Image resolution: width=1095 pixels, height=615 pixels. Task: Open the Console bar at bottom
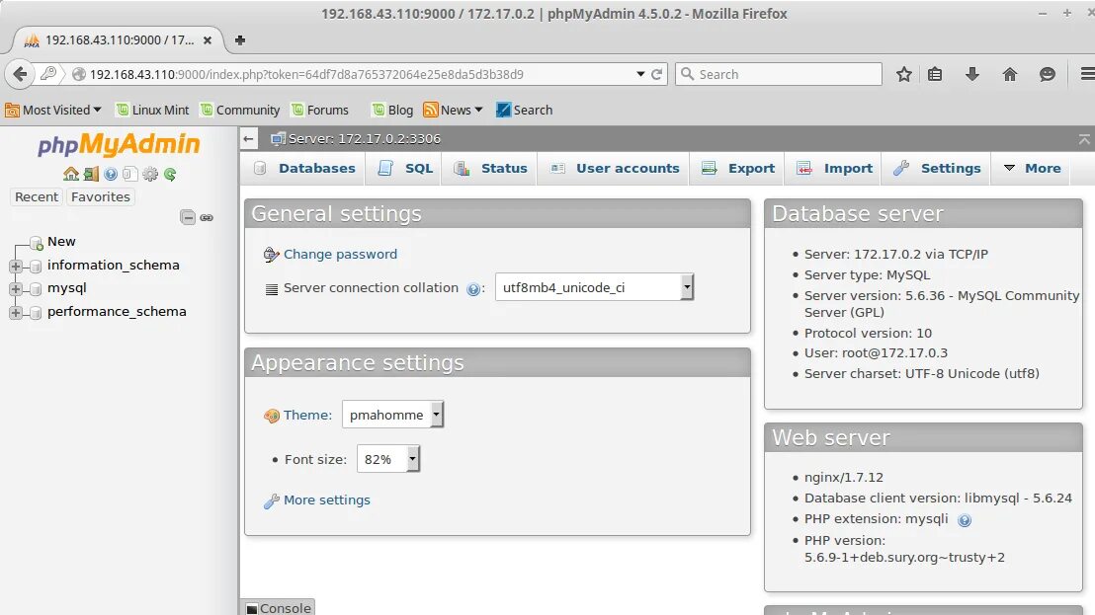tap(278, 608)
